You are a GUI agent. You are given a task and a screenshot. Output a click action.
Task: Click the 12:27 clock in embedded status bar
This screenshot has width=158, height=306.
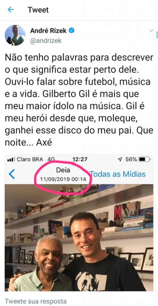point(80,160)
